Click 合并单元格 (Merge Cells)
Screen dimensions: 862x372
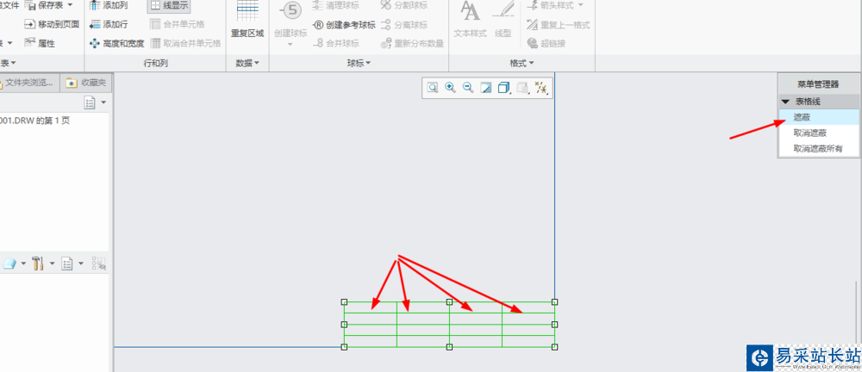point(177,24)
